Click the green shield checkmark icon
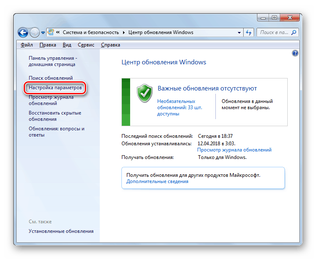This screenshot has height=259, width=316. pos(145,93)
